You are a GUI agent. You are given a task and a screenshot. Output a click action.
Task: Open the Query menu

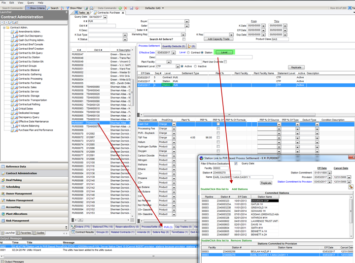click(31, 2)
